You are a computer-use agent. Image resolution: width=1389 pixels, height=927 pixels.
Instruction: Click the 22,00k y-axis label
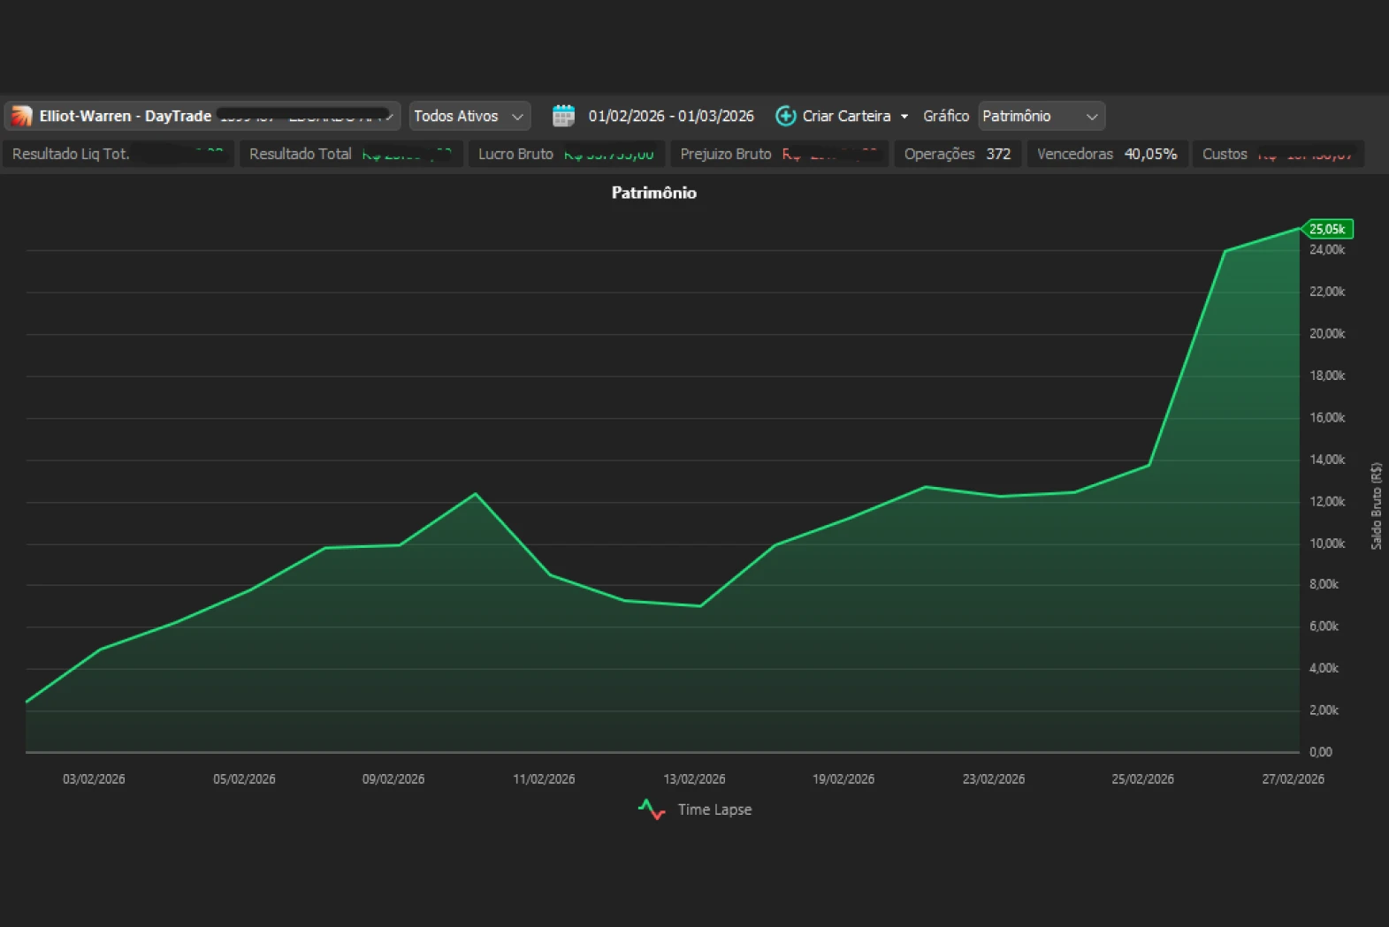tap(1327, 292)
